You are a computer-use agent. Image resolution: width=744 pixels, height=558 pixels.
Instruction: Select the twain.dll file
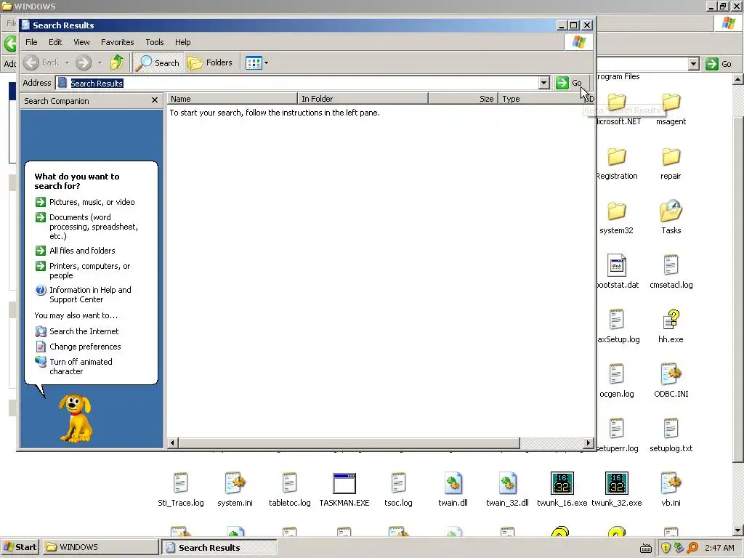click(x=453, y=490)
